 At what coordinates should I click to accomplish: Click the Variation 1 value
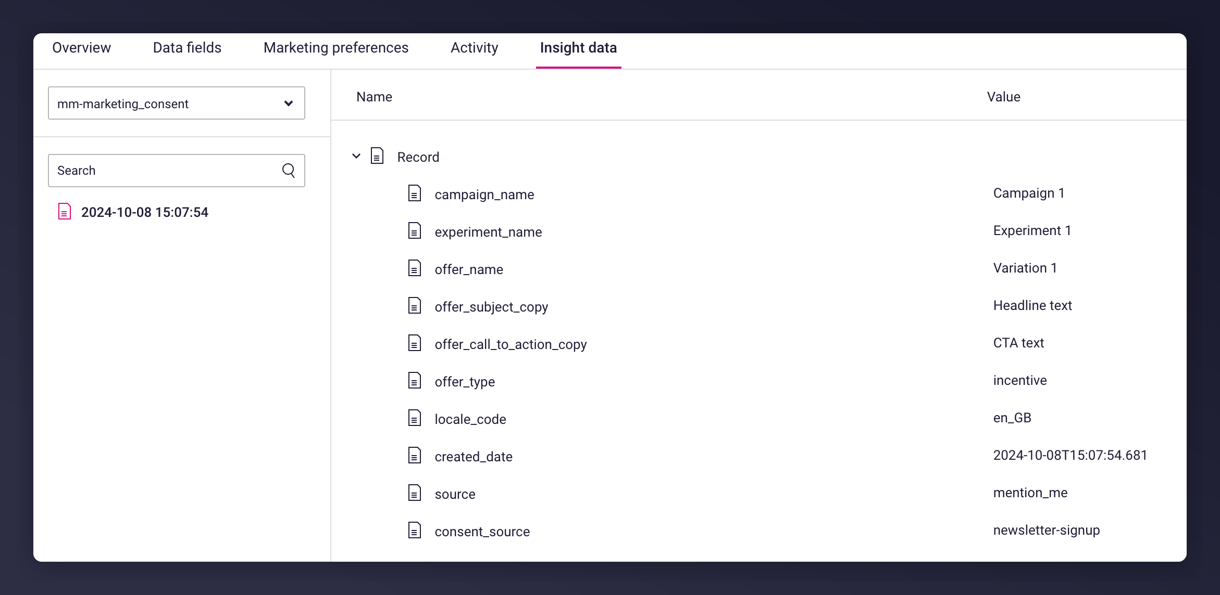[1025, 268]
